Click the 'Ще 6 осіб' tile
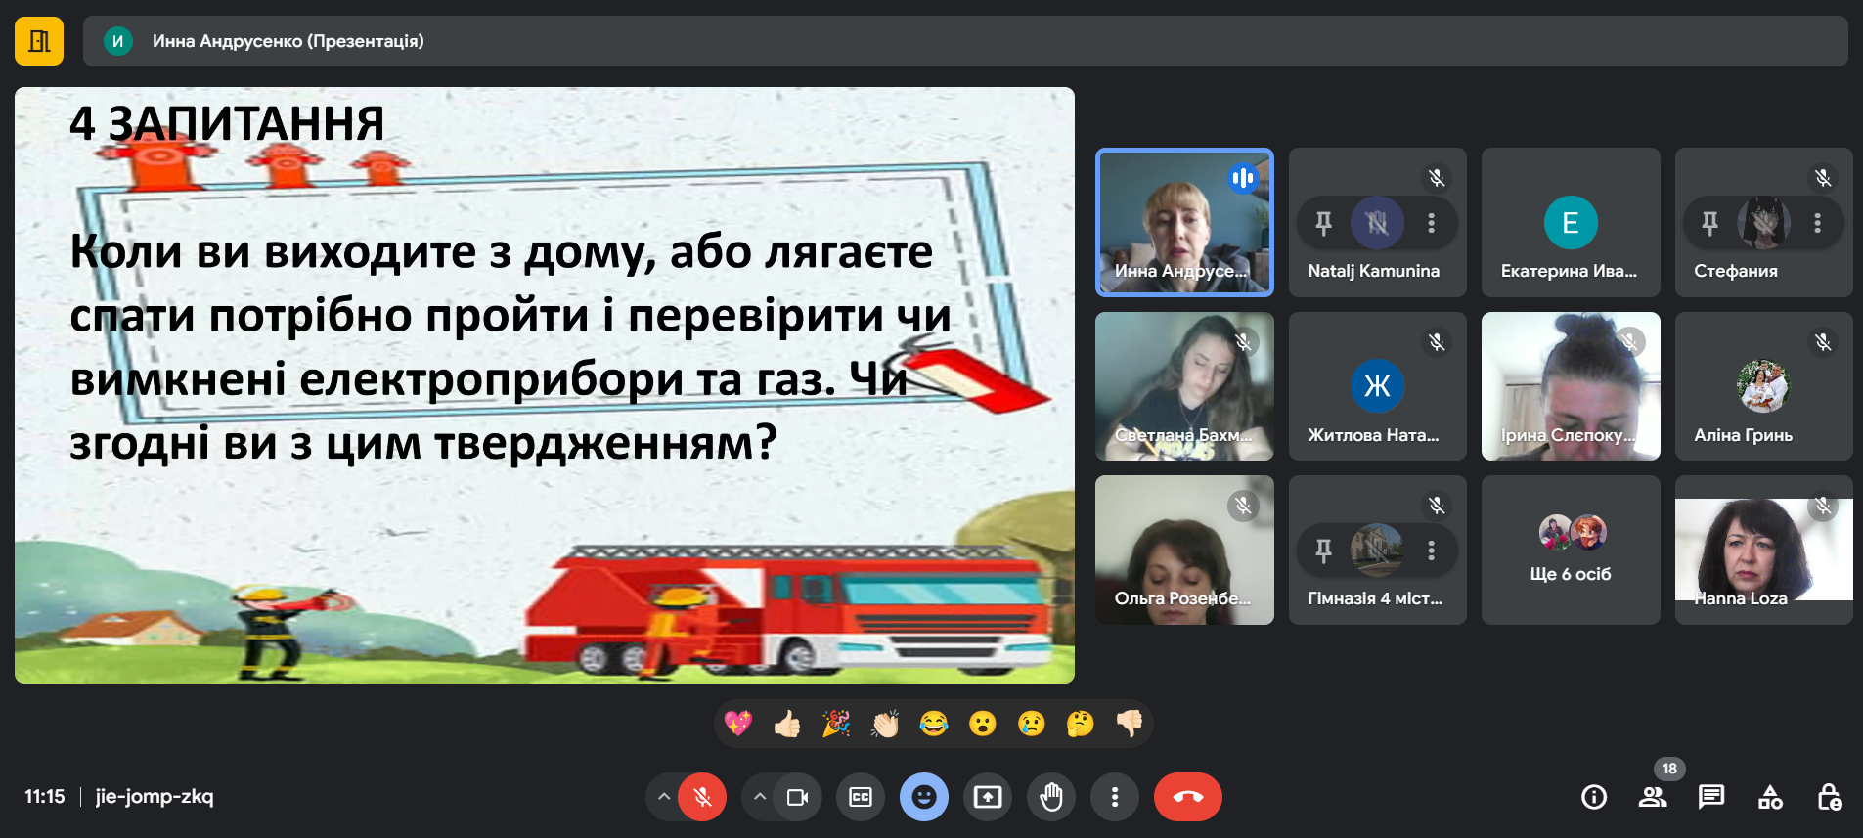Screen dimensions: 1863x838 (x=1571, y=551)
